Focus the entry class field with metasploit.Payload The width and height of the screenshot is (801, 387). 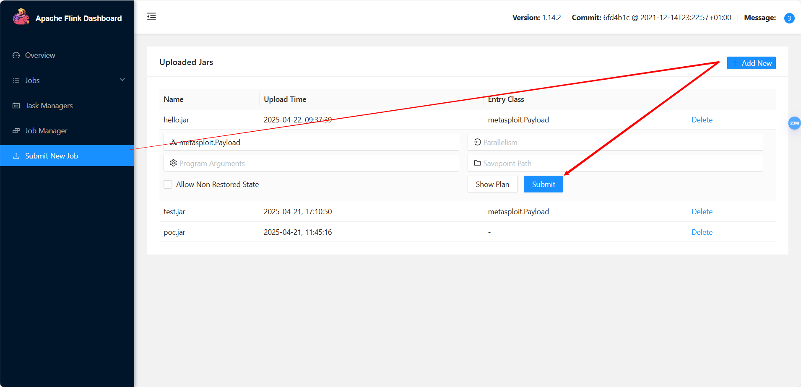click(311, 142)
